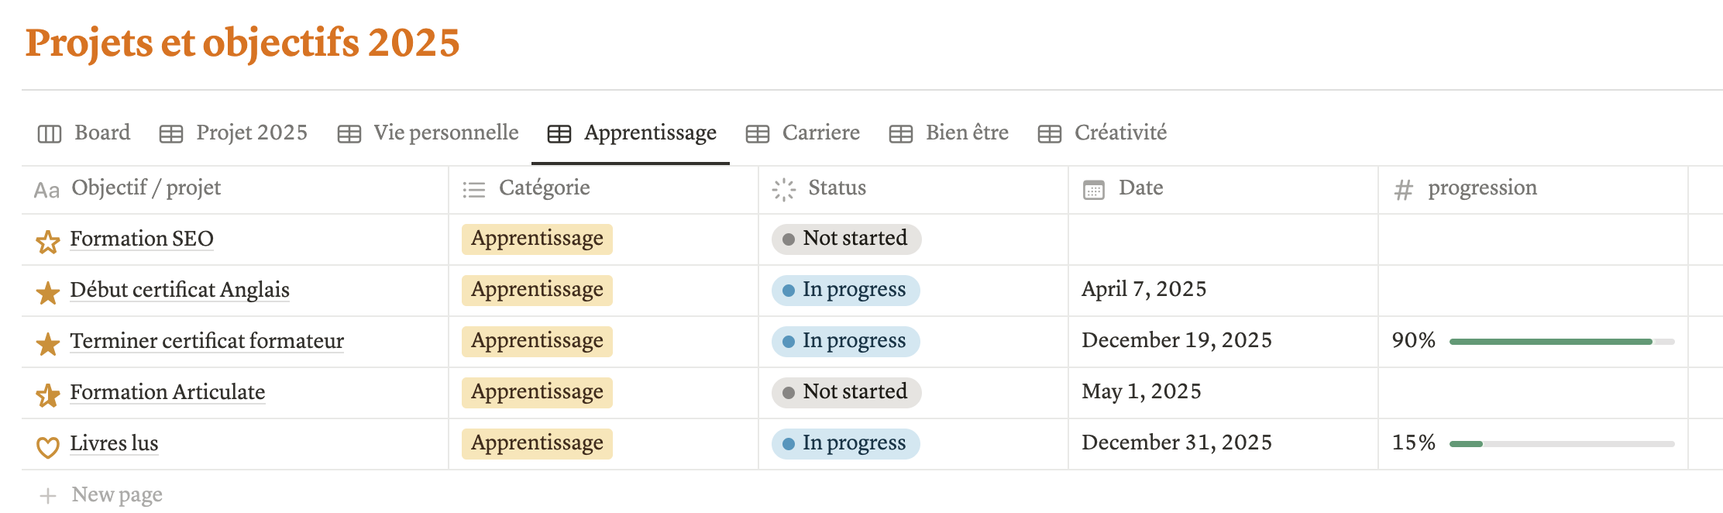Open the Terminer certificat formateur page
Image resolution: width=1723 pixels, height=513 pixels.
point(207,341)
